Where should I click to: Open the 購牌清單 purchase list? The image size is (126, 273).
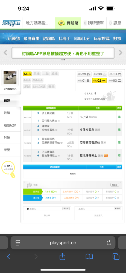click(x=93, y=23)
